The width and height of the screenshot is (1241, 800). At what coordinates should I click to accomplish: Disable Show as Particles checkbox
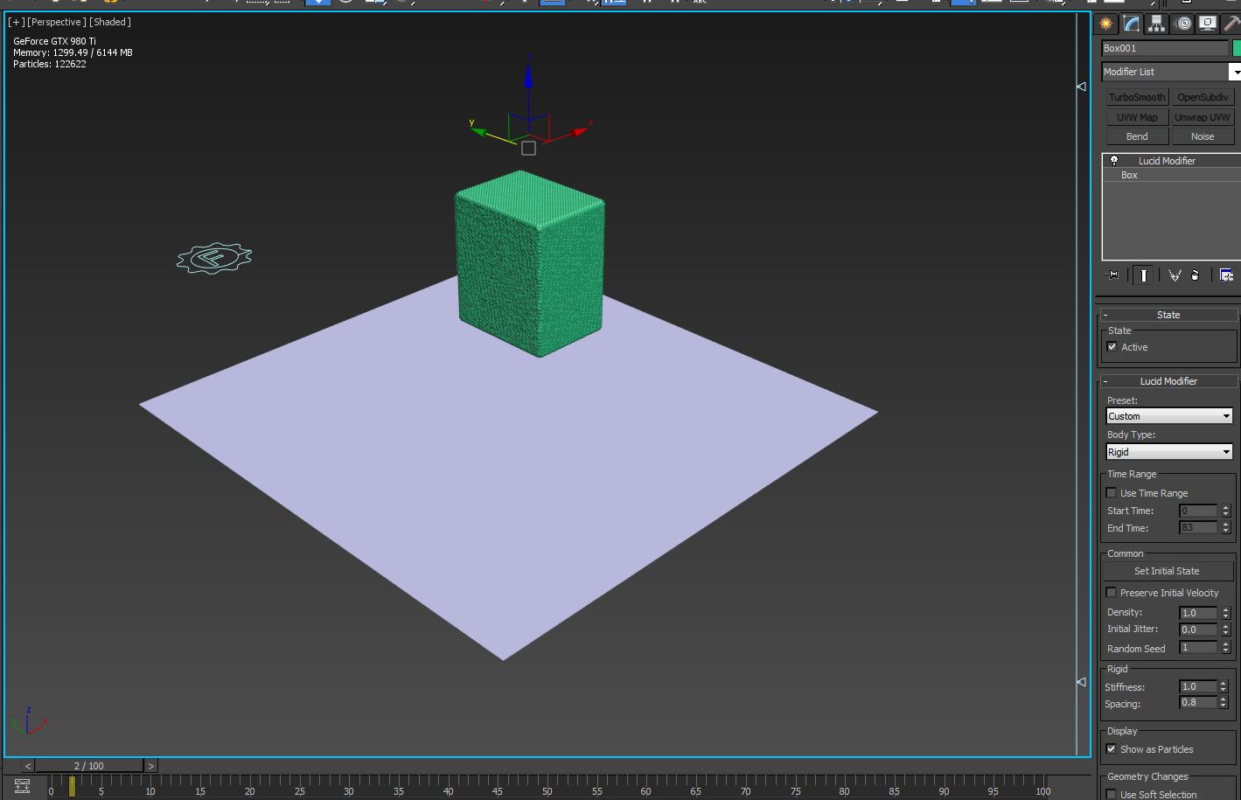click(1112, 749)
